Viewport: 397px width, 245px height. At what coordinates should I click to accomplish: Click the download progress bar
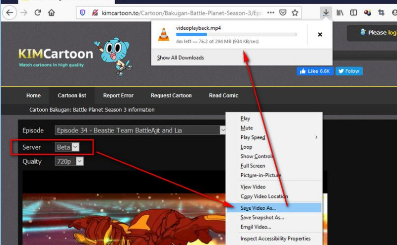pos(236,34)
